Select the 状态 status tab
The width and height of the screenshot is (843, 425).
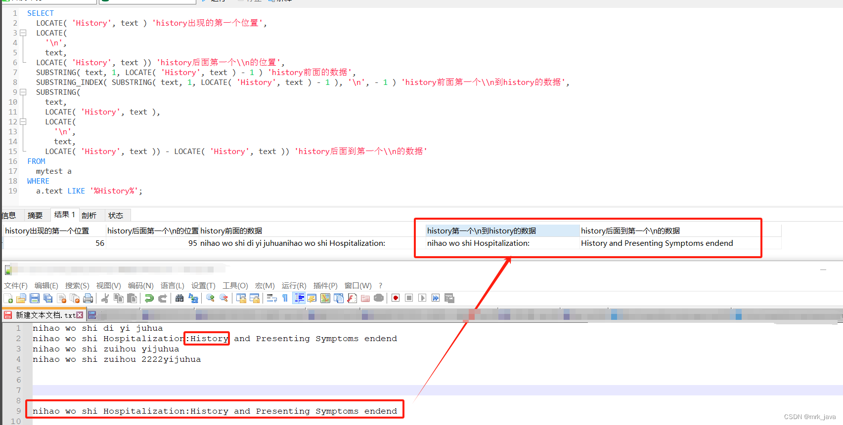click(x=116, y=216)
